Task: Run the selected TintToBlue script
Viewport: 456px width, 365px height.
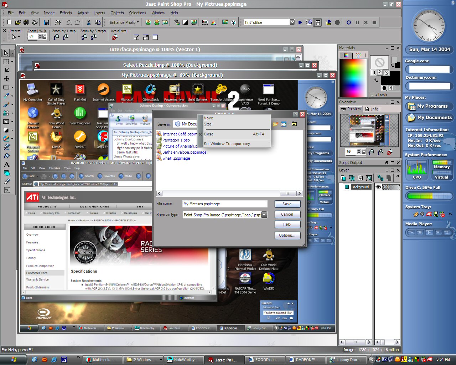Action: coord(300,22)
